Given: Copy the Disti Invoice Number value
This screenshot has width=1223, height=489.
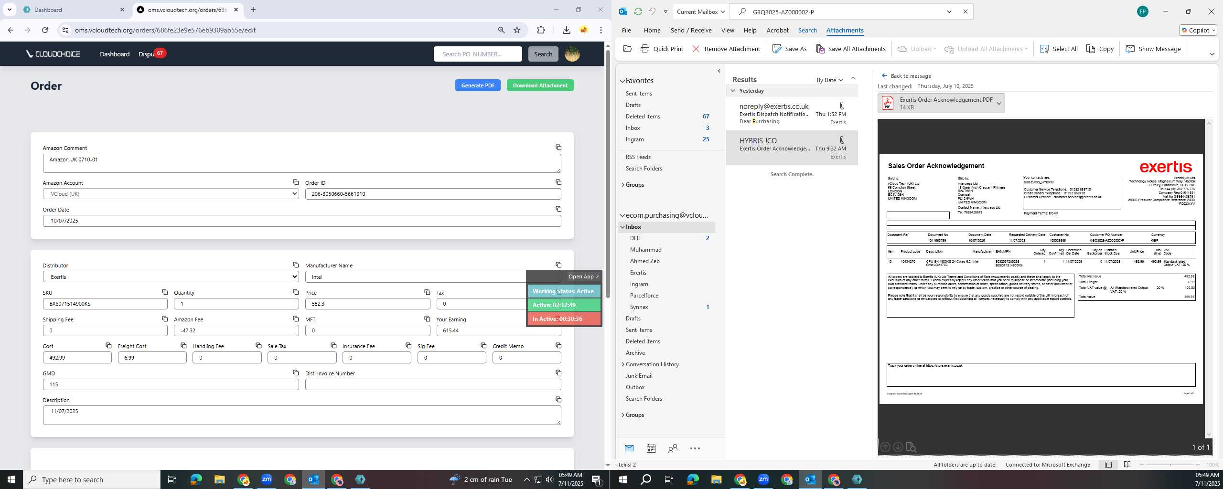Looking at the screenshot, I should point(558,372).
